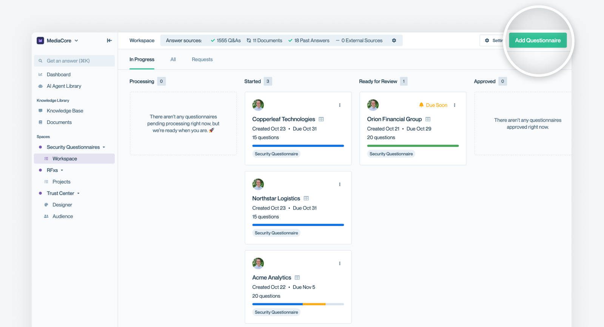Click the MediaCore logo icon
Image resolution: width=604 pixels, height=327 pixels.
click(x=40, y=41)
